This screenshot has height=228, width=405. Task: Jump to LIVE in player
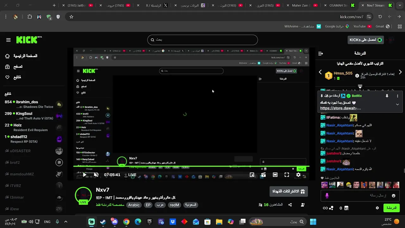(x=132, y=174)
